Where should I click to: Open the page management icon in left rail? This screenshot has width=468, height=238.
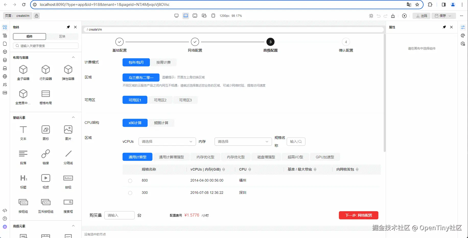tap(5, 44)
